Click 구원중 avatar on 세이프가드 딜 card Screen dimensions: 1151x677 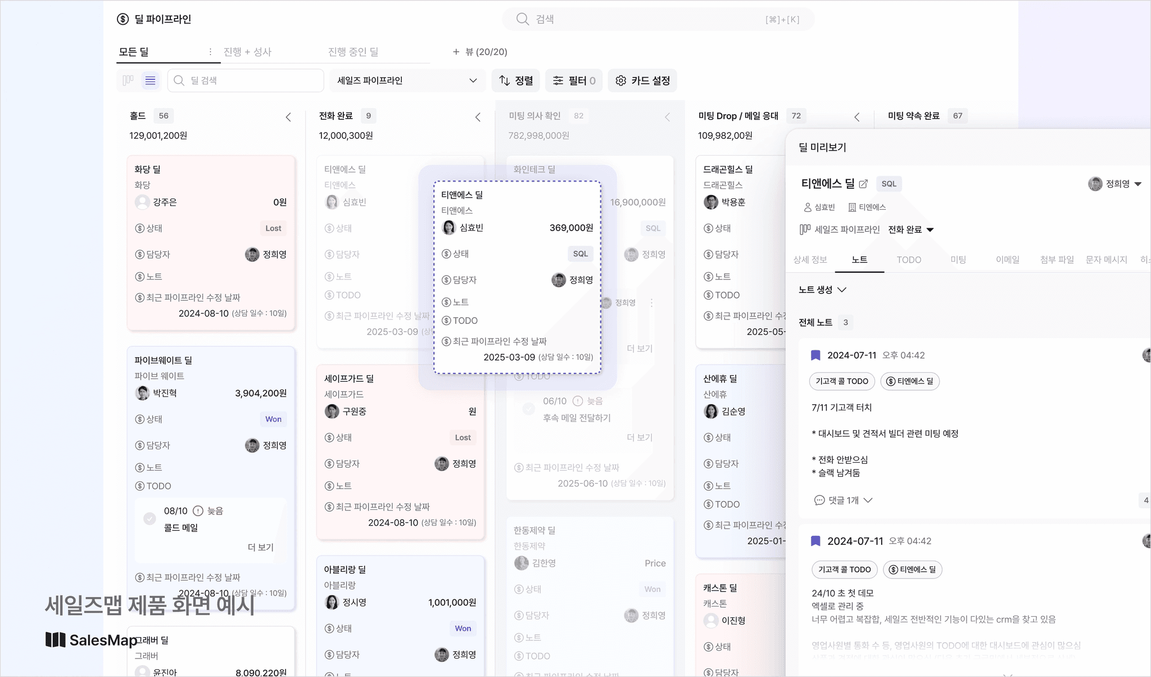332,411
